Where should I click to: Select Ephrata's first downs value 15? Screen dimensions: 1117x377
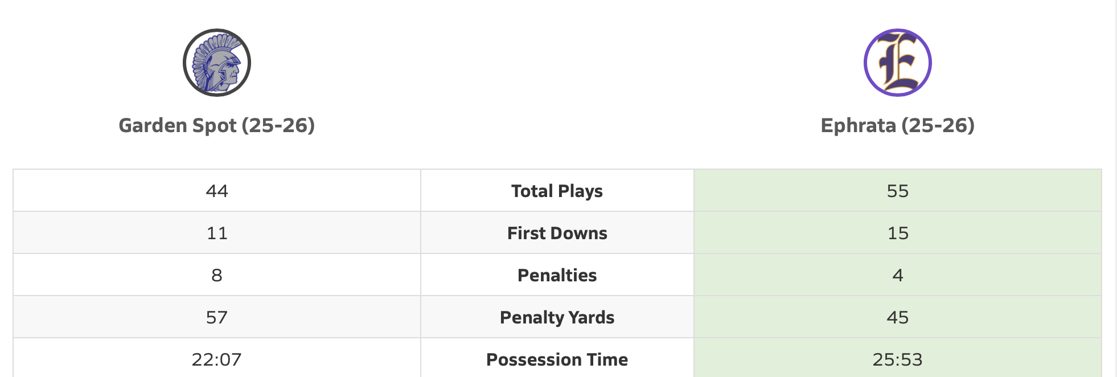[x=897, y=233]
